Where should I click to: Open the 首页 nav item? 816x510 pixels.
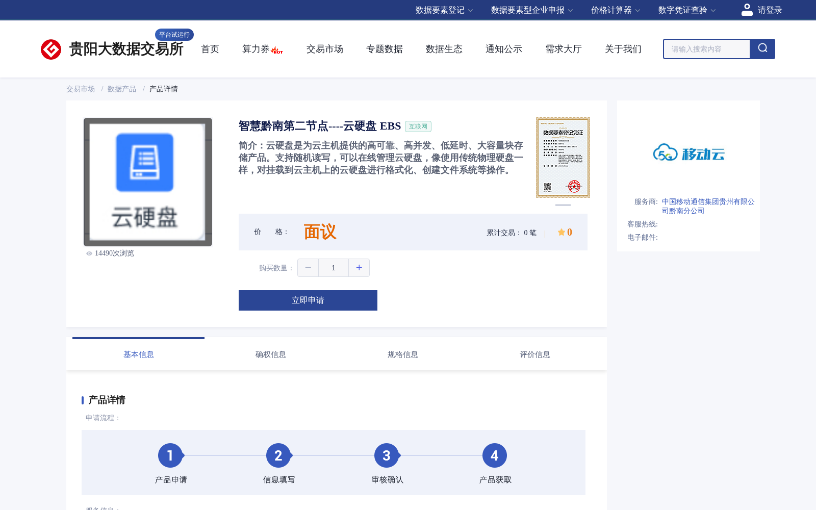click(x=210, y=49)
